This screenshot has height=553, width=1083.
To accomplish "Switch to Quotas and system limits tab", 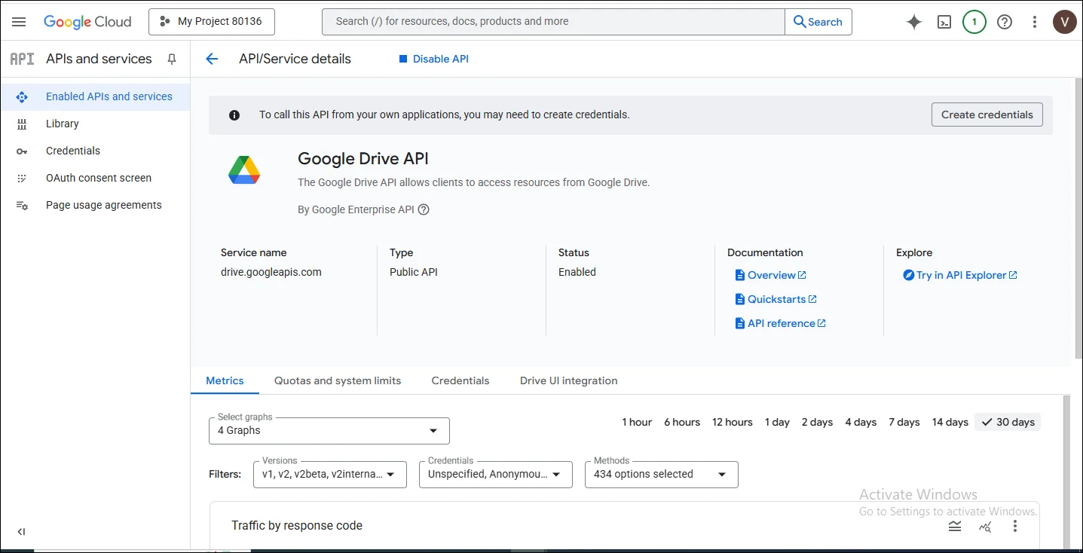I will pos(338,380).
